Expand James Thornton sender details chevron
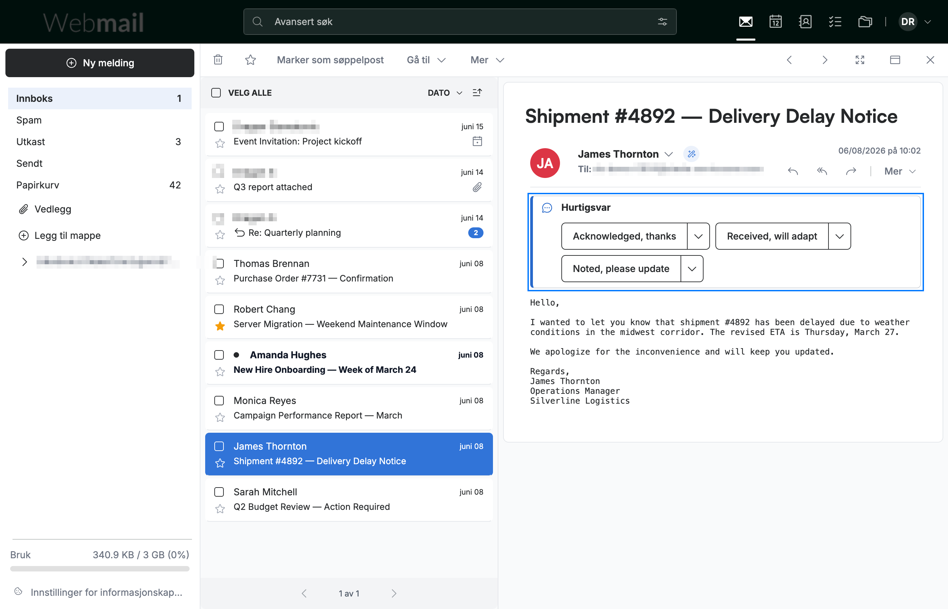 [x=669, y=154]
